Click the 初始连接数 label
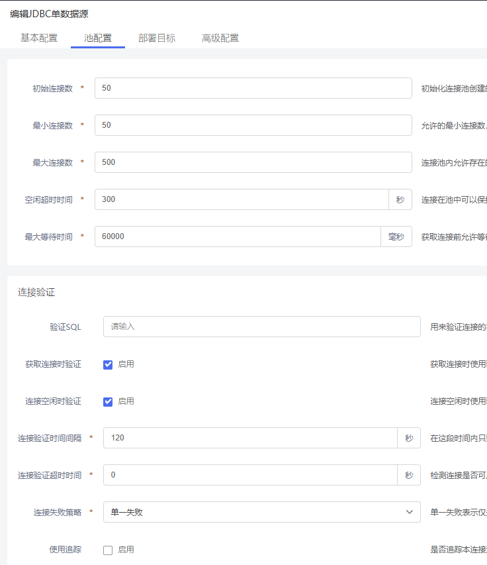This screenshot has width=487, height=565. [52, 88]
